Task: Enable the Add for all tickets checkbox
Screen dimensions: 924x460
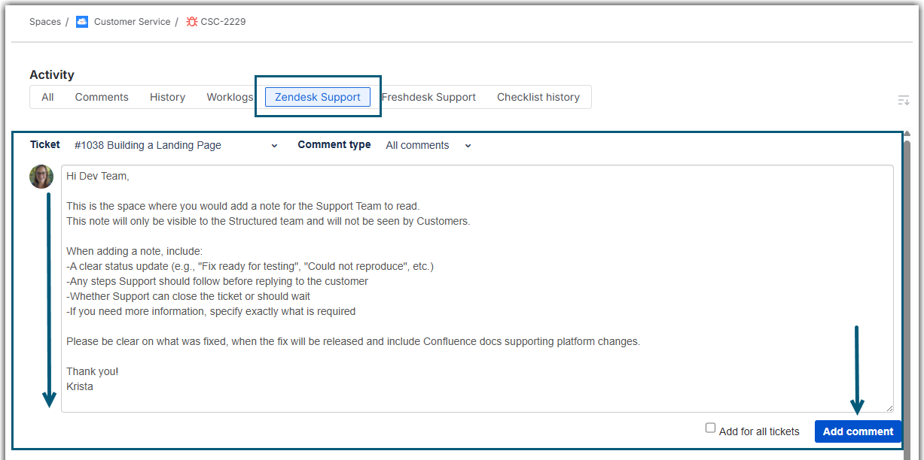Action: [x=710, y=428]
